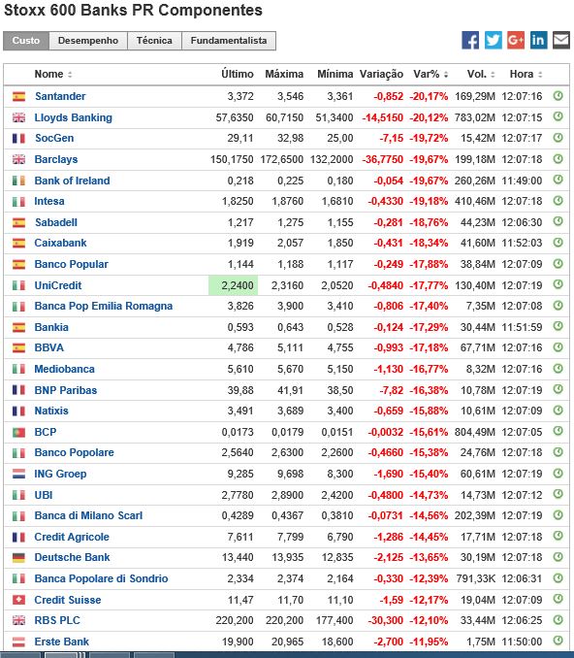
Task: Sort table by Nome column
Action: click(x=52, y=75)
